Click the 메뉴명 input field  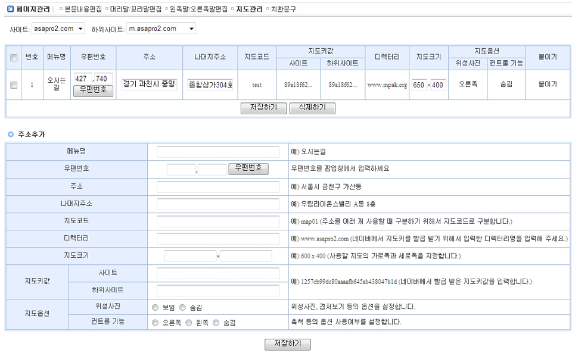[x=217, y=152]
